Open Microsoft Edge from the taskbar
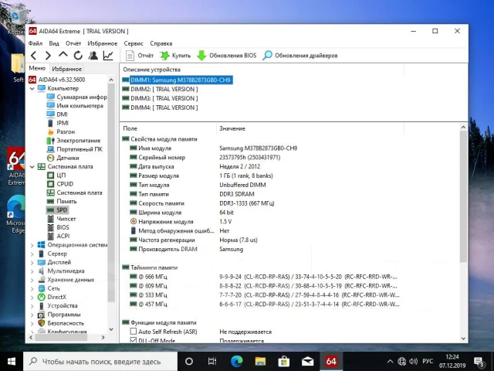Viewport: 494px width, 371px height. [x=237, y=361]
